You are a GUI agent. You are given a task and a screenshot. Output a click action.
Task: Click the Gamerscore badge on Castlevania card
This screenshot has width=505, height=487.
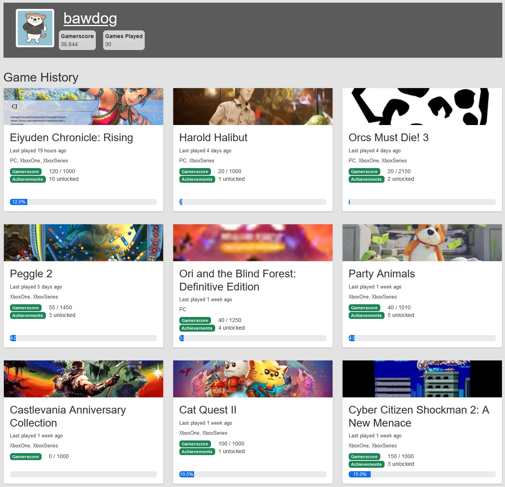coord(26,457)
